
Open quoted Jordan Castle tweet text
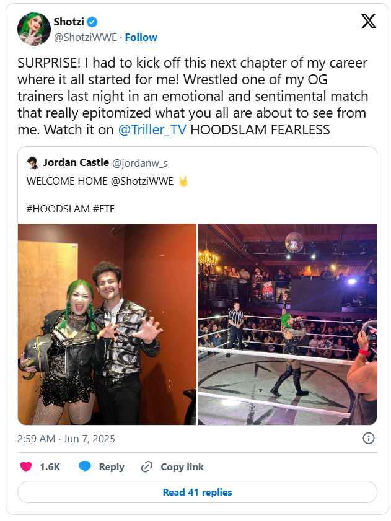pyautogui.click(x=99, y=181)
